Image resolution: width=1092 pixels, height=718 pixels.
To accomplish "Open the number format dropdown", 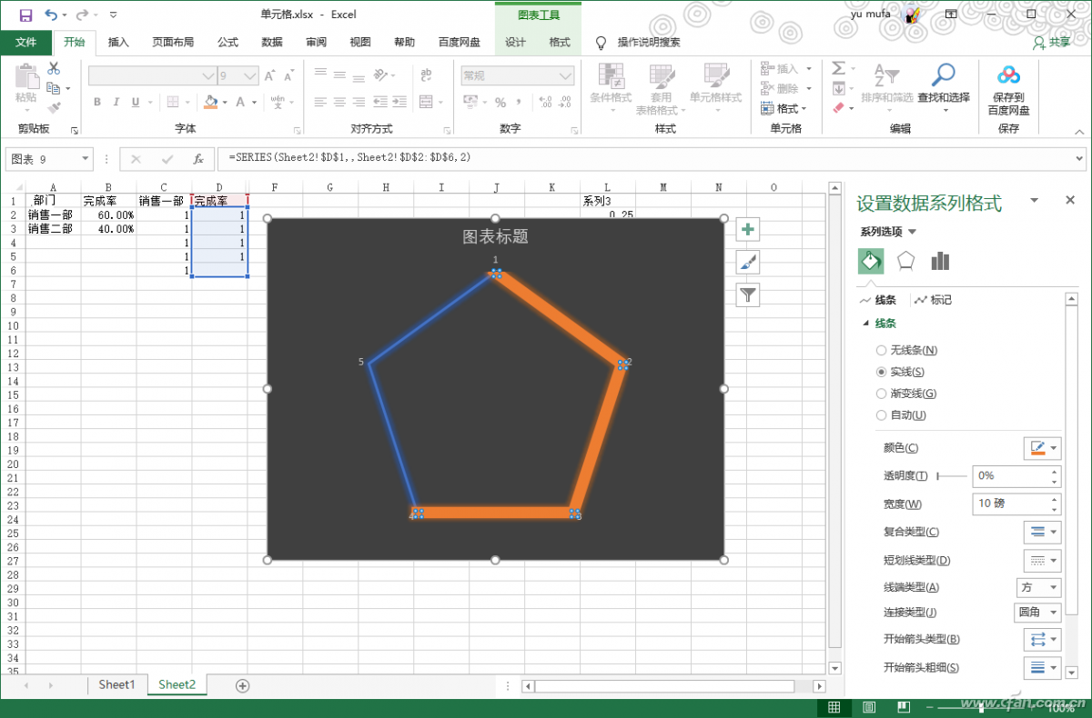I will [566, 76].
